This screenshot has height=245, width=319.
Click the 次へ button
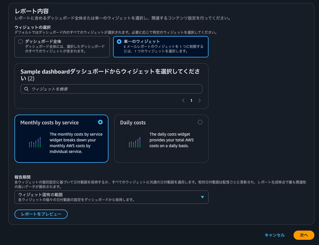click(x=304, y=235)
